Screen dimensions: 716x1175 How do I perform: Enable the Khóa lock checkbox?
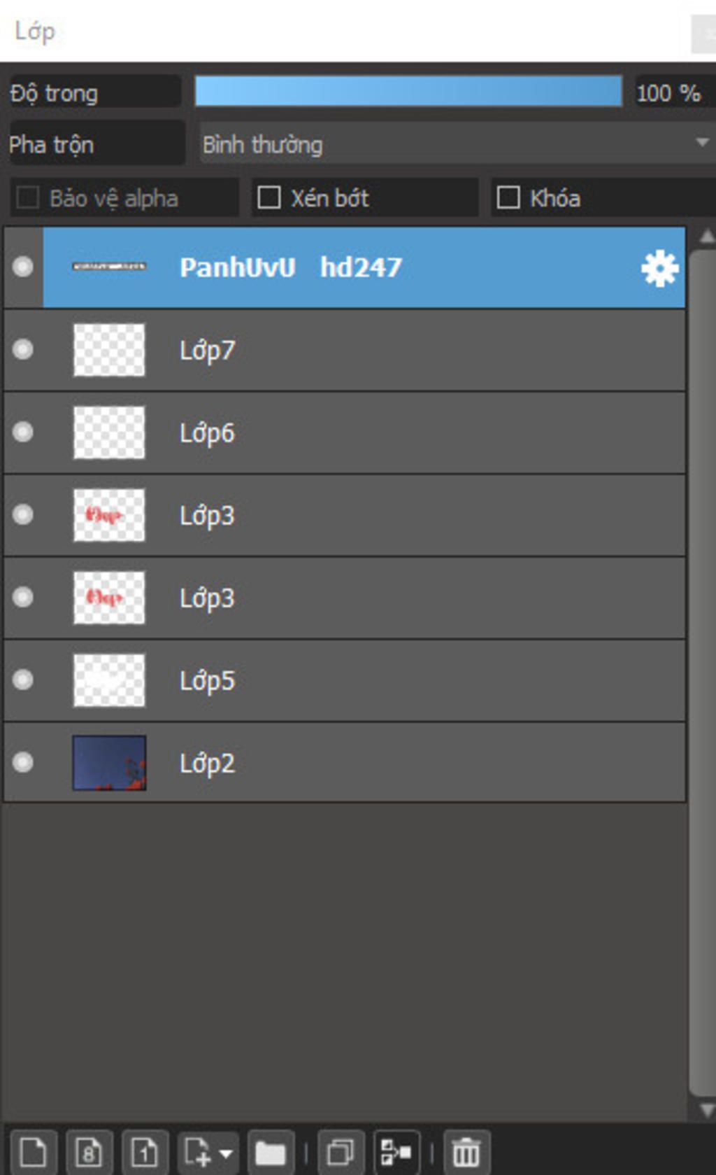[x=508, y=197]
